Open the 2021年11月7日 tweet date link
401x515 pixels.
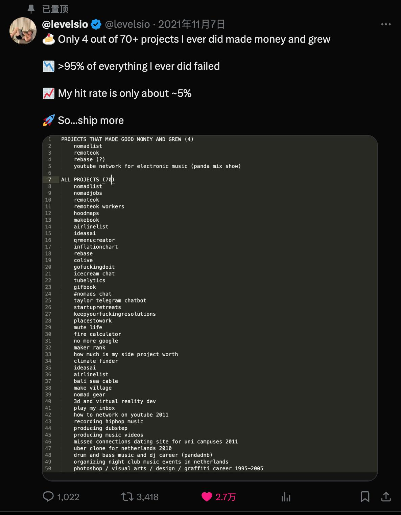(x=192, y=24)
